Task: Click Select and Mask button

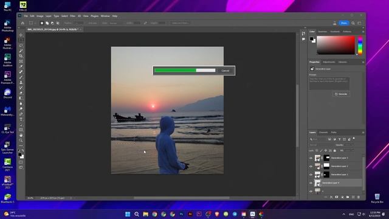Action: (180, 23)
